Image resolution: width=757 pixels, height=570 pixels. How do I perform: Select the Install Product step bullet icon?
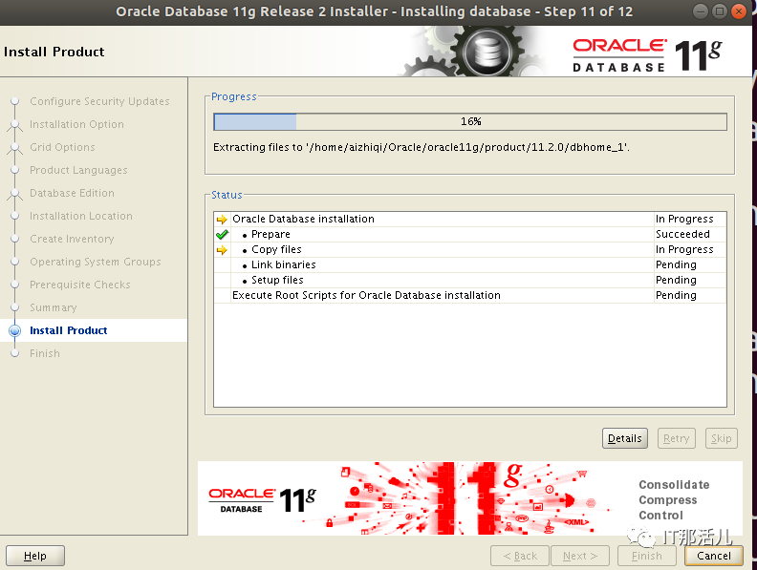15,330
